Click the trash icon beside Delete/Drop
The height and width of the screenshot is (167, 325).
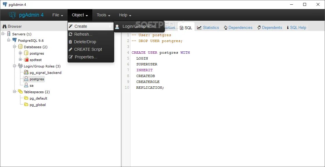pyautogui.click(x=70, y=42)
